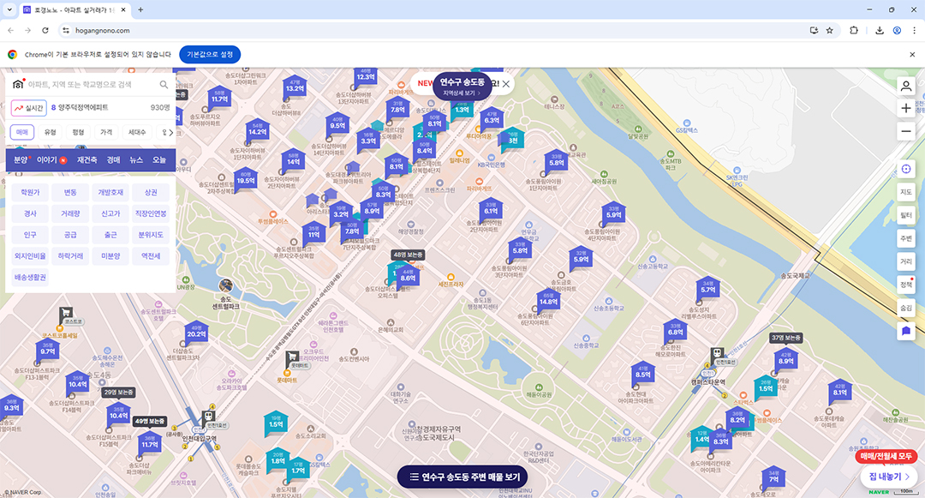Toggle the 변동 map layer
The image size is (925, 498).
[x=70, y=192]
